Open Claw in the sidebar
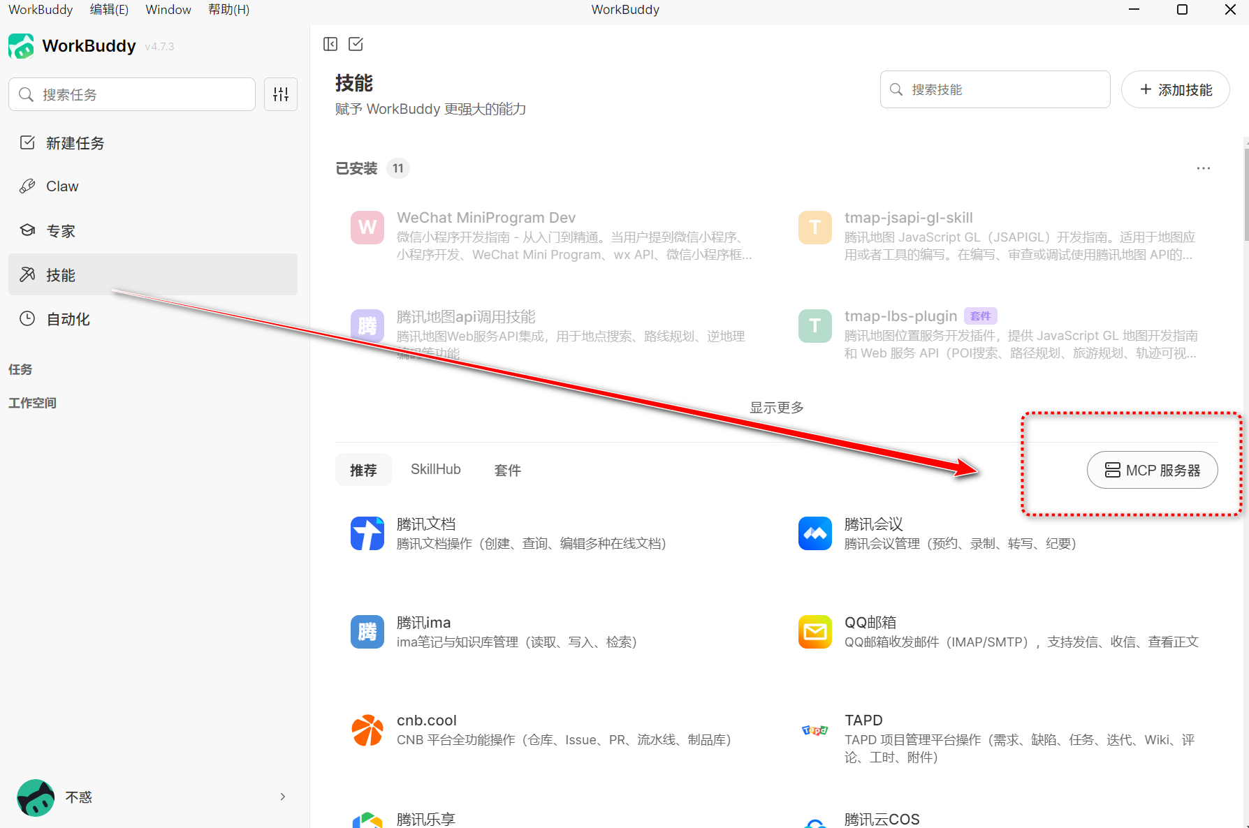 coord(153,186)
